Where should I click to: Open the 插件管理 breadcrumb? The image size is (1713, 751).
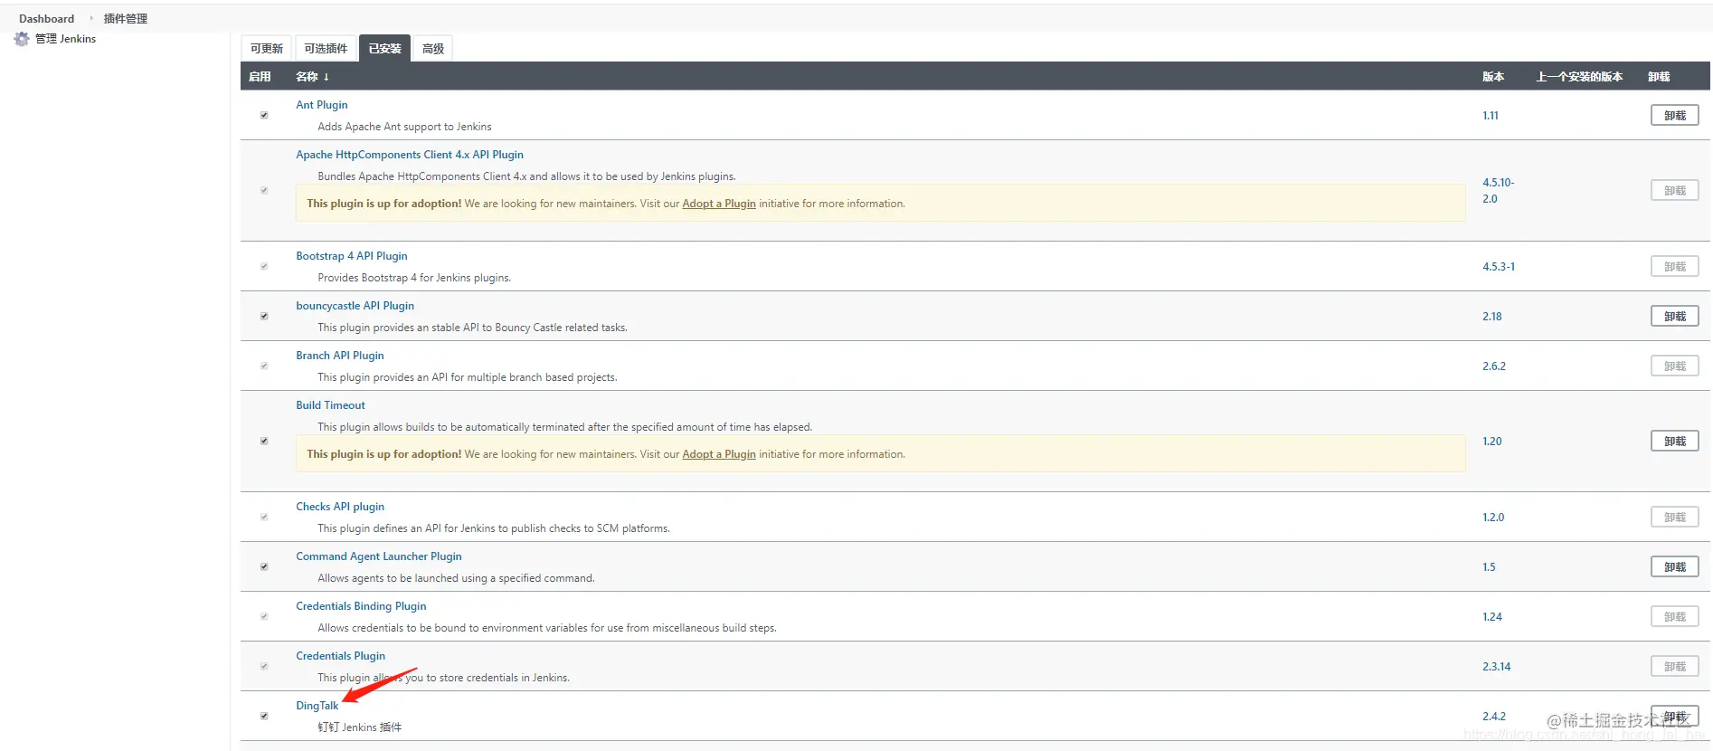click(x=126, y=18)
